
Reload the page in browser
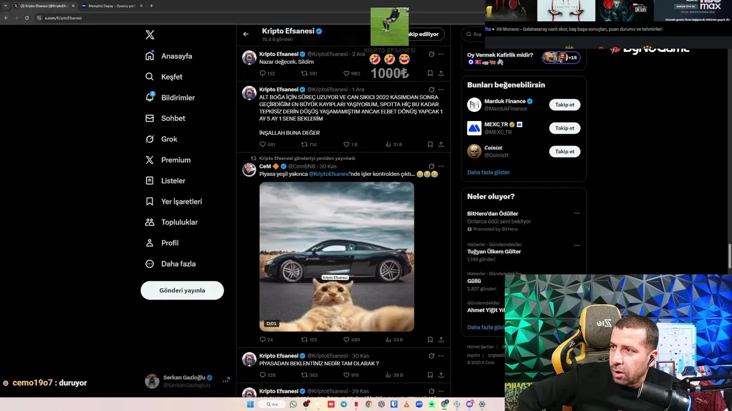click(x=26, y=18)
